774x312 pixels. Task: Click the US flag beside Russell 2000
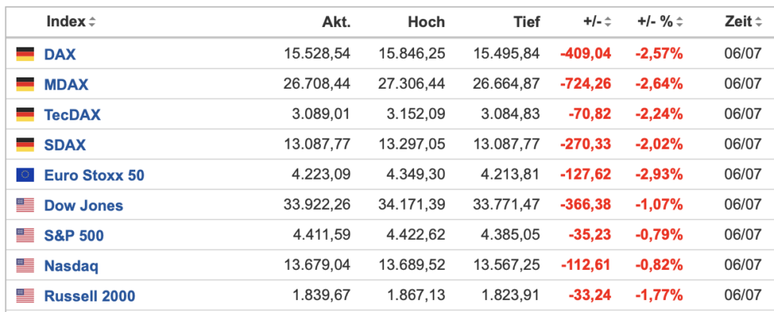click(x=26, y=295)
